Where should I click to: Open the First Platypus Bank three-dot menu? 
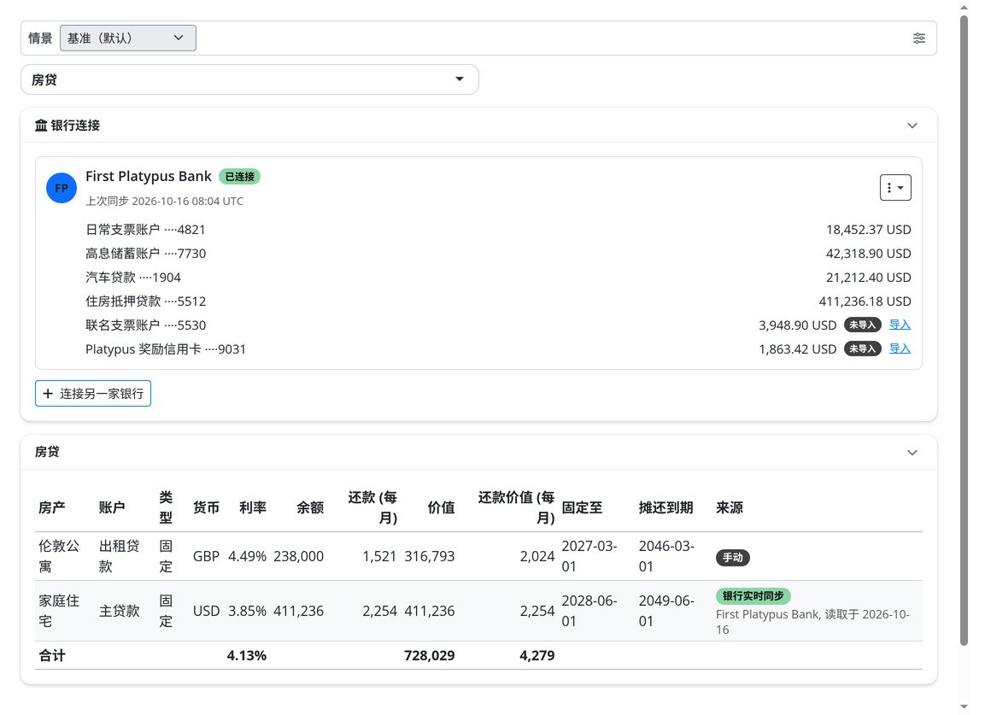(x=895, y=188)
